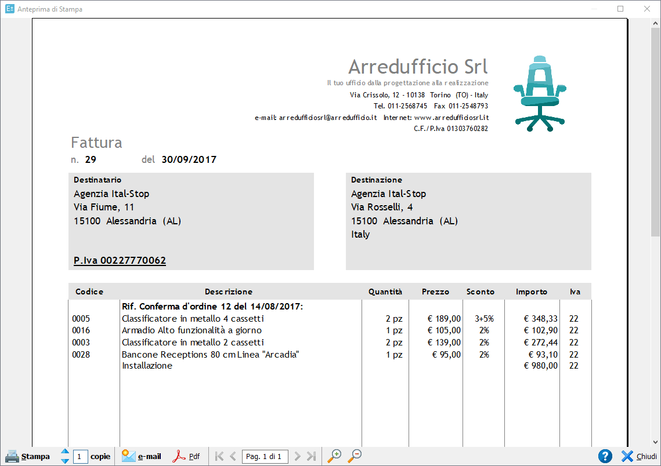661x466 pixels.
Task: Click the price '€ 189,00'
Action: 444,319
